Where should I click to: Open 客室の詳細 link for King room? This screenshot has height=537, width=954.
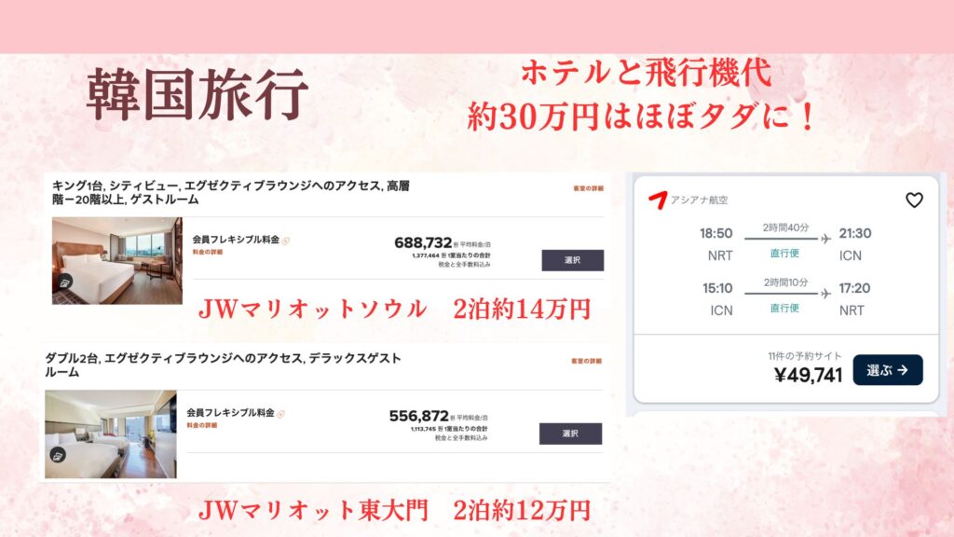point(588,188)
